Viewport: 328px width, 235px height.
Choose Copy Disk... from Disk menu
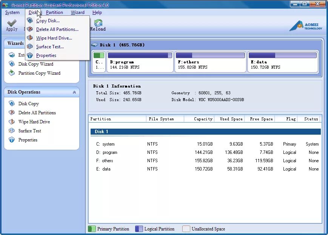57,20
